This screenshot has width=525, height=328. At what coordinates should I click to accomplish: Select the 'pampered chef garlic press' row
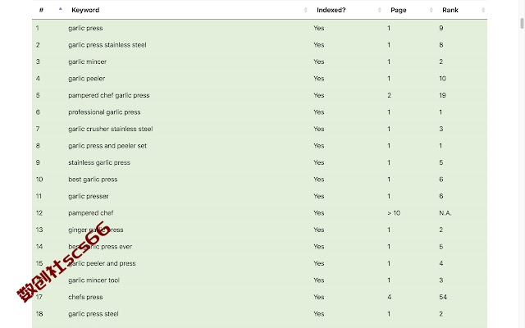tap(259, 95)
